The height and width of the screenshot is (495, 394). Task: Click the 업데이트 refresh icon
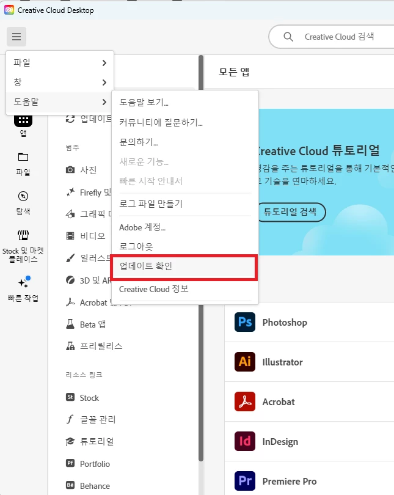(x=70, y=119)
